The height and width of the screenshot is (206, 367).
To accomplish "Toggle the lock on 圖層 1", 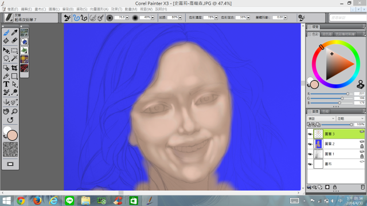I will pos(362,156).
